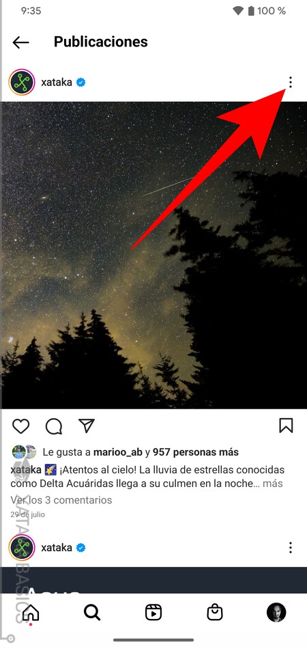The height and width of the screenshot is (649, 307).
Task: Switch to Search tab in bottom bar
Action: pos(91,612)
